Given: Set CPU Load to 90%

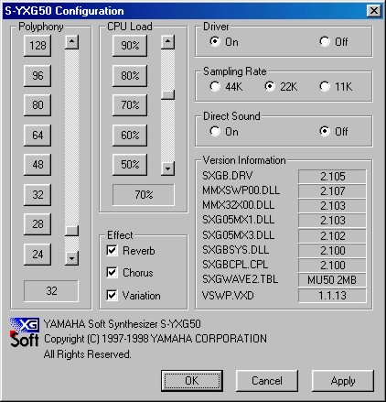Looking at the screenshot, I should click(x=130, y=46).
